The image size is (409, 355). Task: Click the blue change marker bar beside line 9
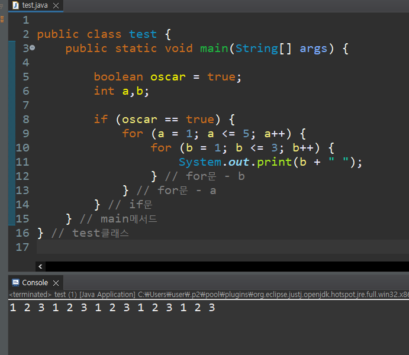(x=12, y=134)
